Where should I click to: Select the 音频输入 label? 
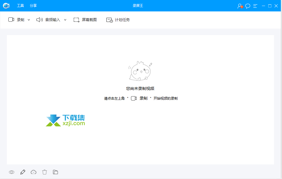[x=53, y=20]
